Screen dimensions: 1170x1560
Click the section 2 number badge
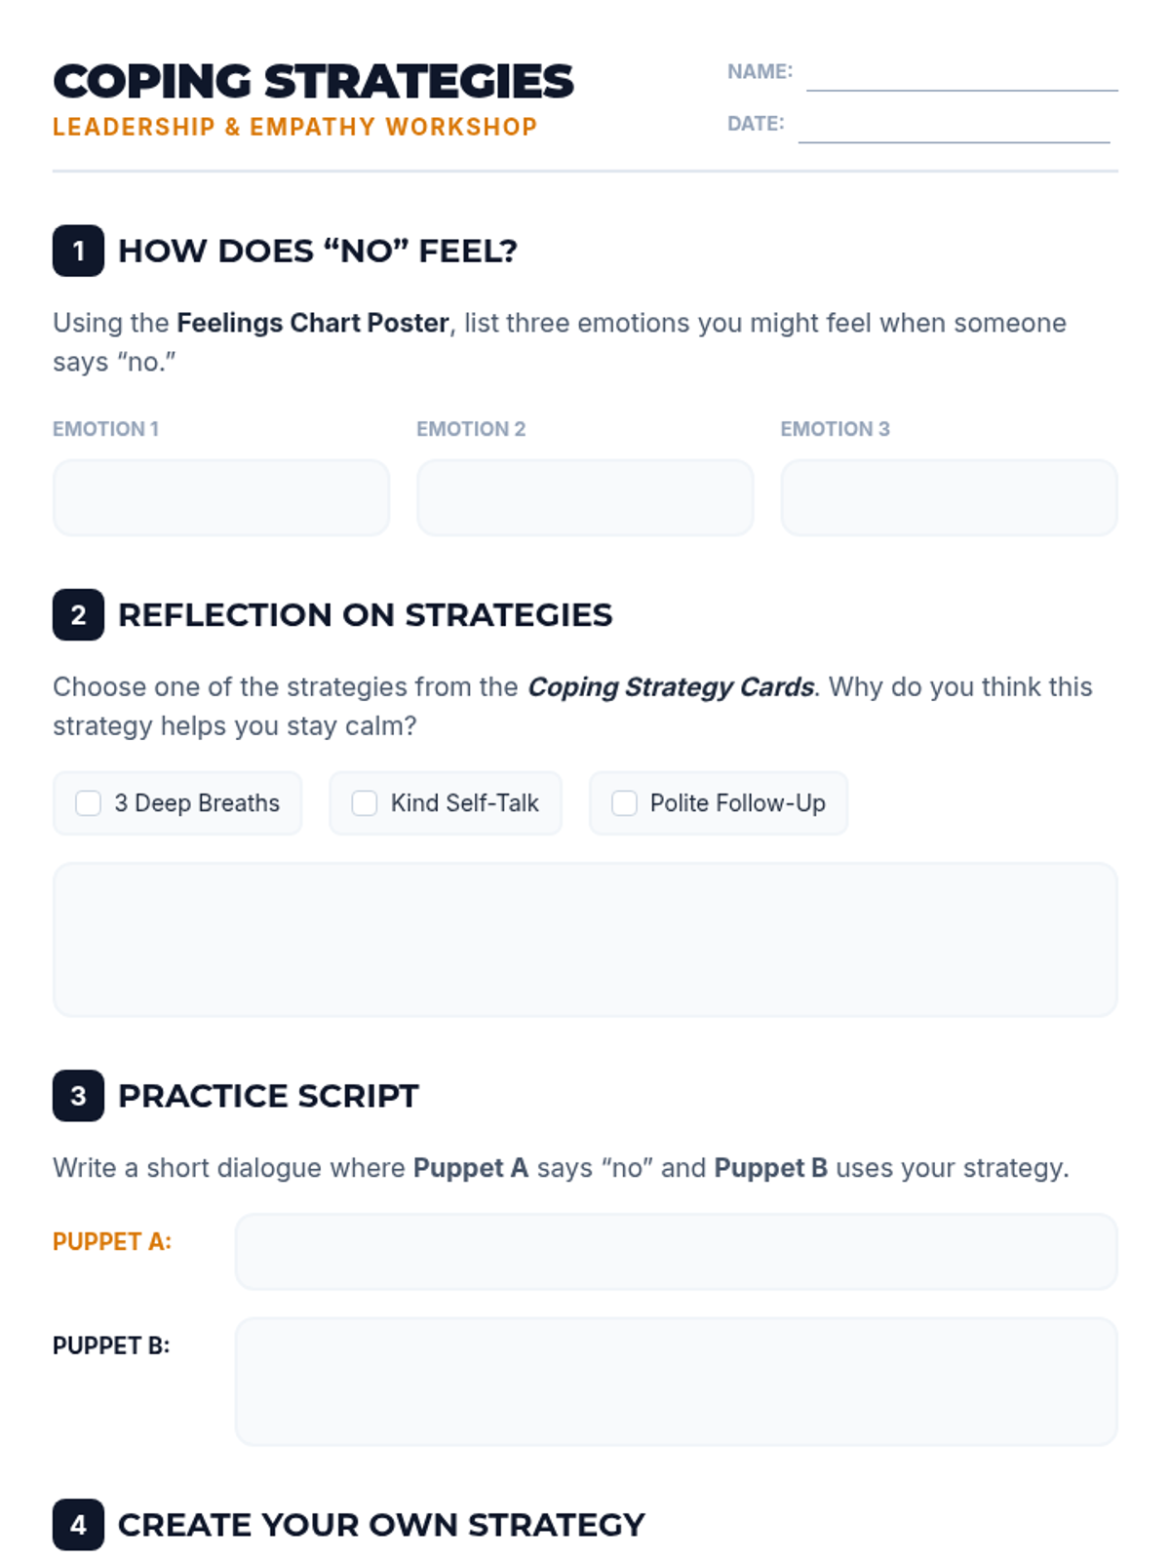tap(78, 615)
